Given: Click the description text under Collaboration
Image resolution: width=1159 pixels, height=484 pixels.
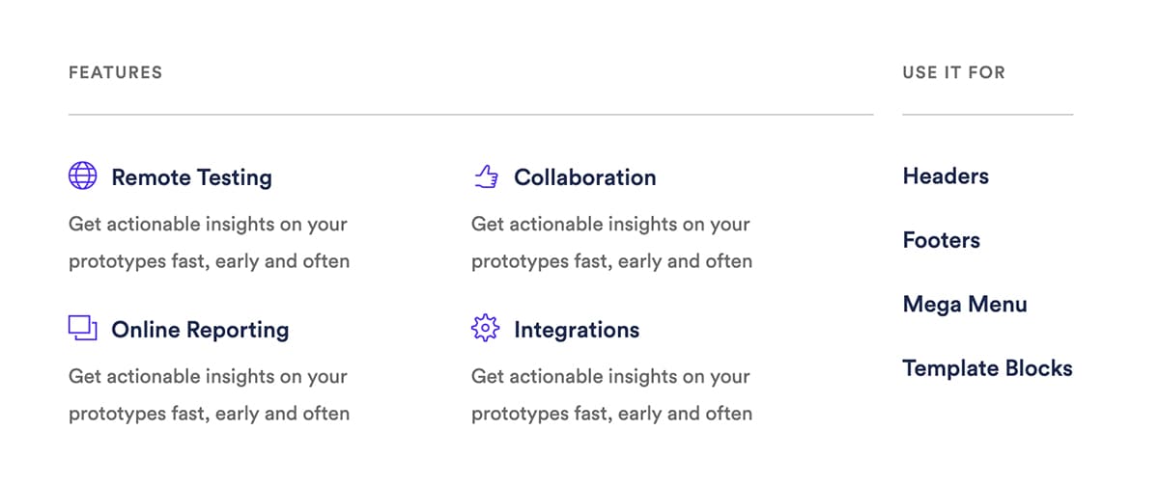Looking at the screenshot, I should point(611,243).
